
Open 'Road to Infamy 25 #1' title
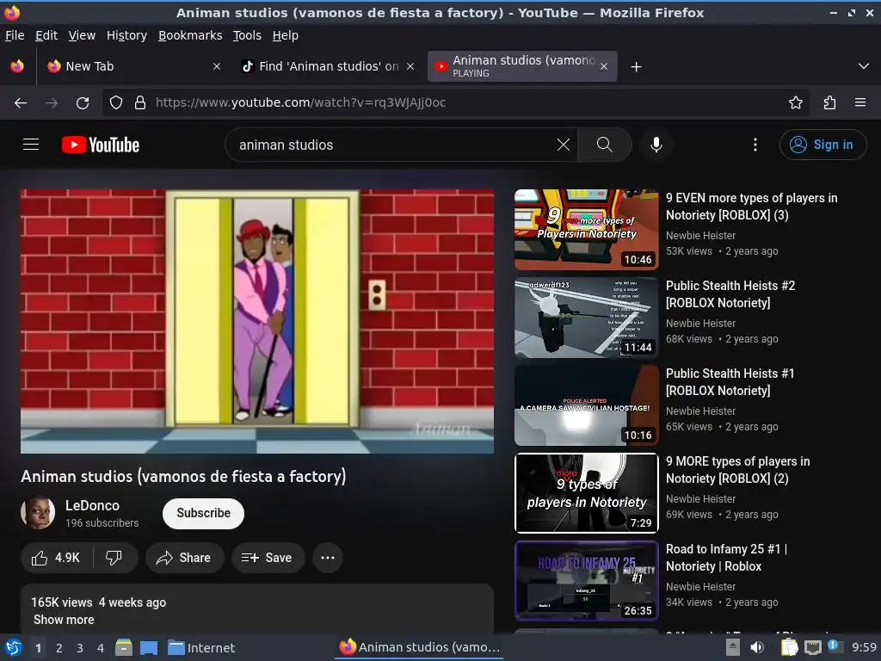click(726, 558)
